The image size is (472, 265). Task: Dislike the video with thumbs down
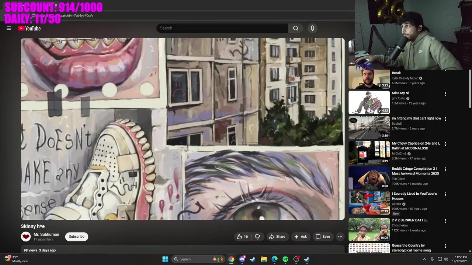tap(257, 237)
